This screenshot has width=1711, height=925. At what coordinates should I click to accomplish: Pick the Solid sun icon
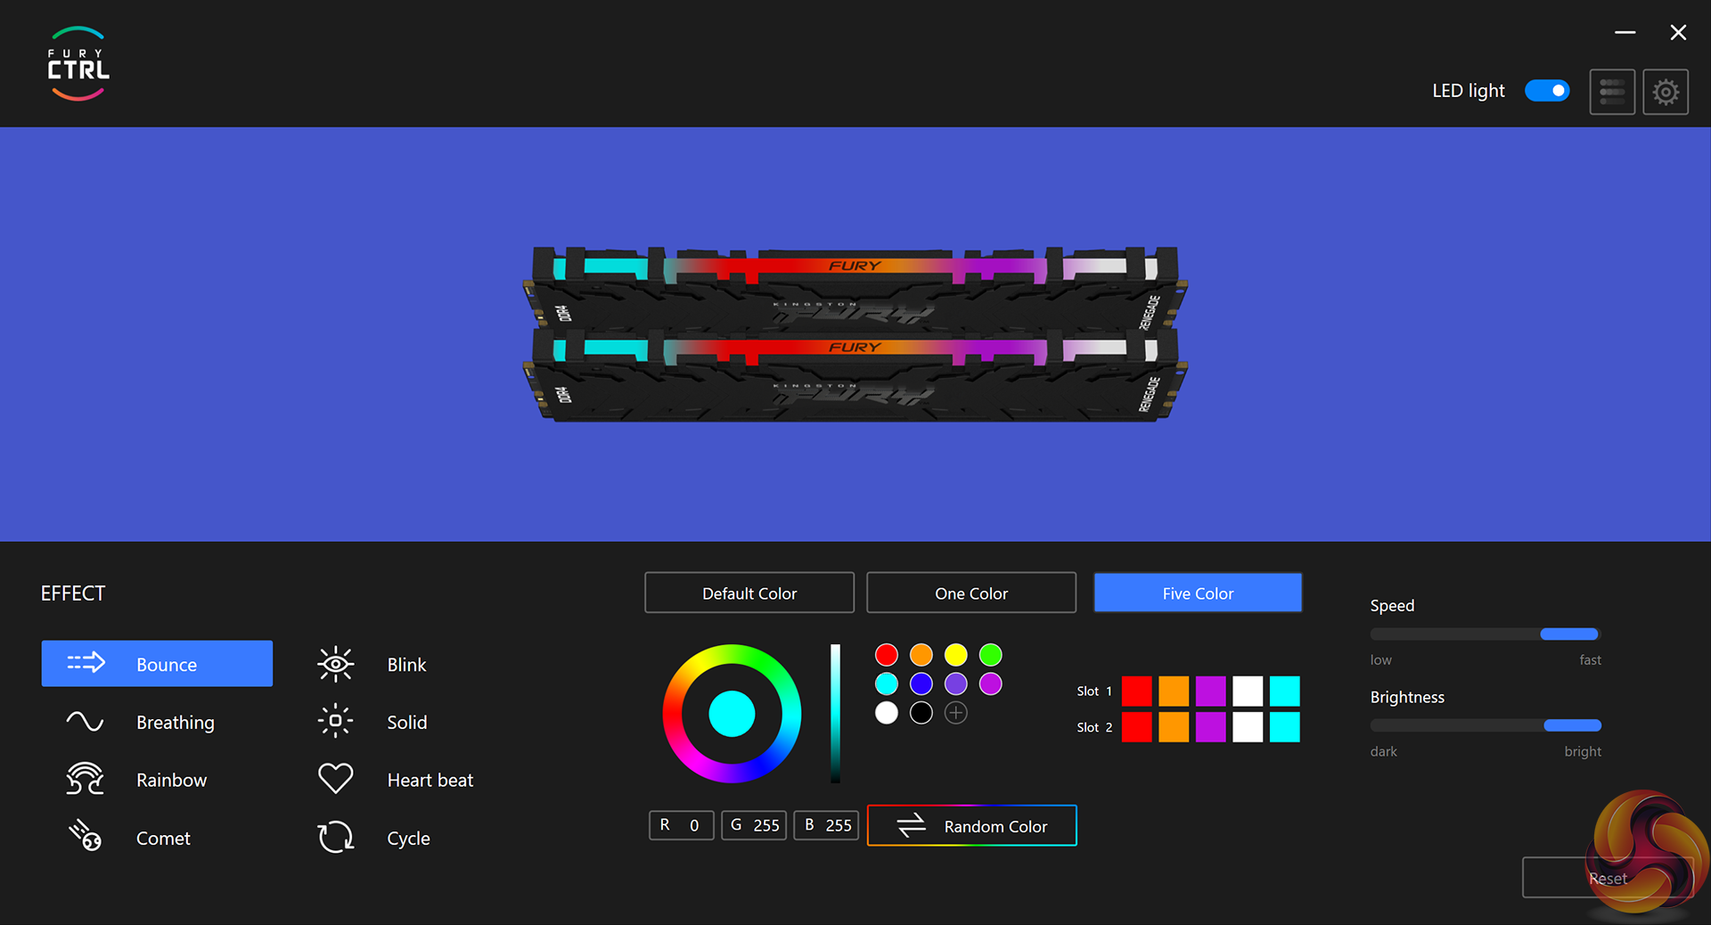pos(335,721)
